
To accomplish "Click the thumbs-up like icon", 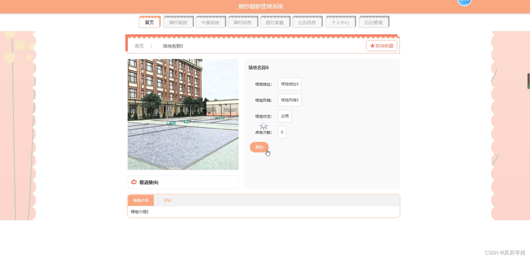I will [134, 182].
